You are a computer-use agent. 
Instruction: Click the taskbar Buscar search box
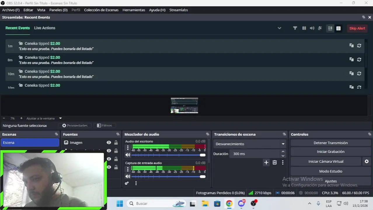(156, 203)
